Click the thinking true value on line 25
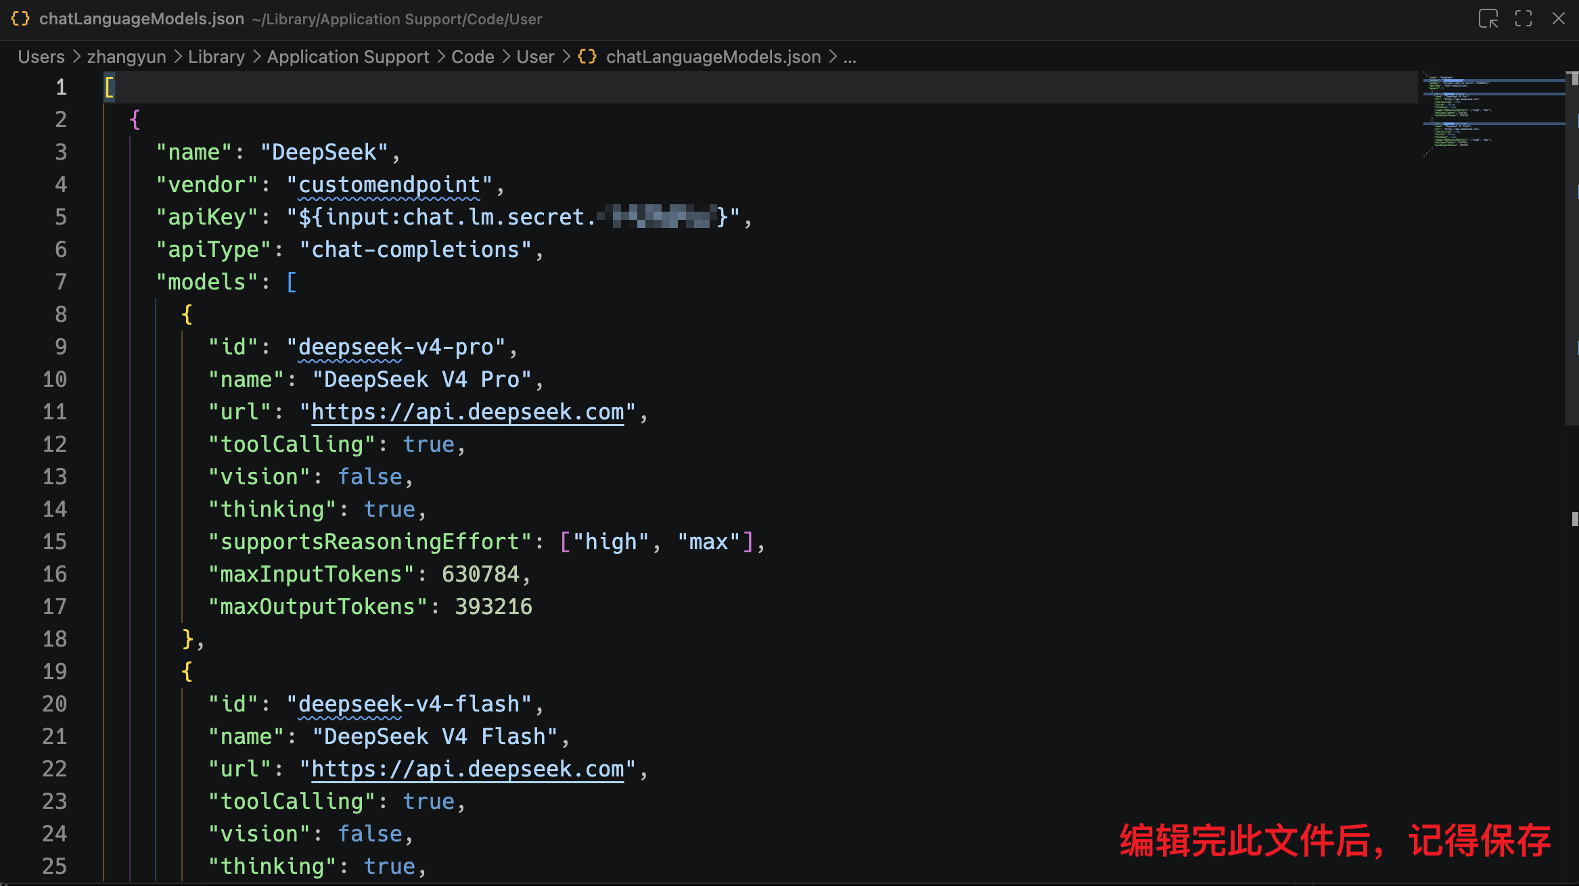The width and height of the screenshot is (1579, 886). [390, 866]
